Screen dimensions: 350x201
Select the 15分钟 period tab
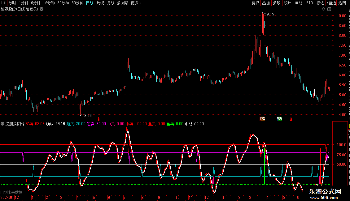[49, 3]
